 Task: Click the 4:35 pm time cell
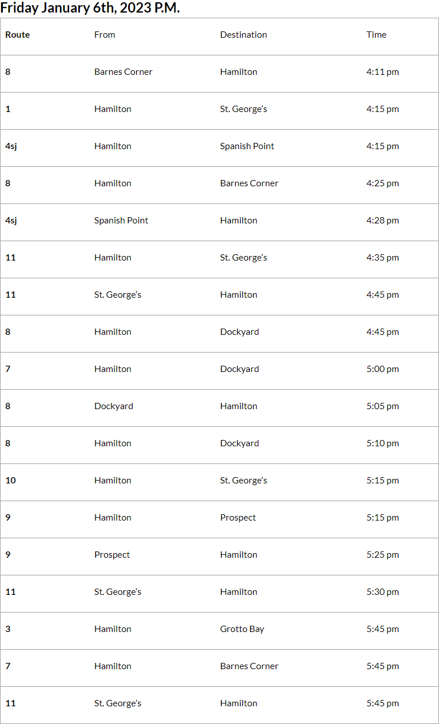click(x=382, y=258)
